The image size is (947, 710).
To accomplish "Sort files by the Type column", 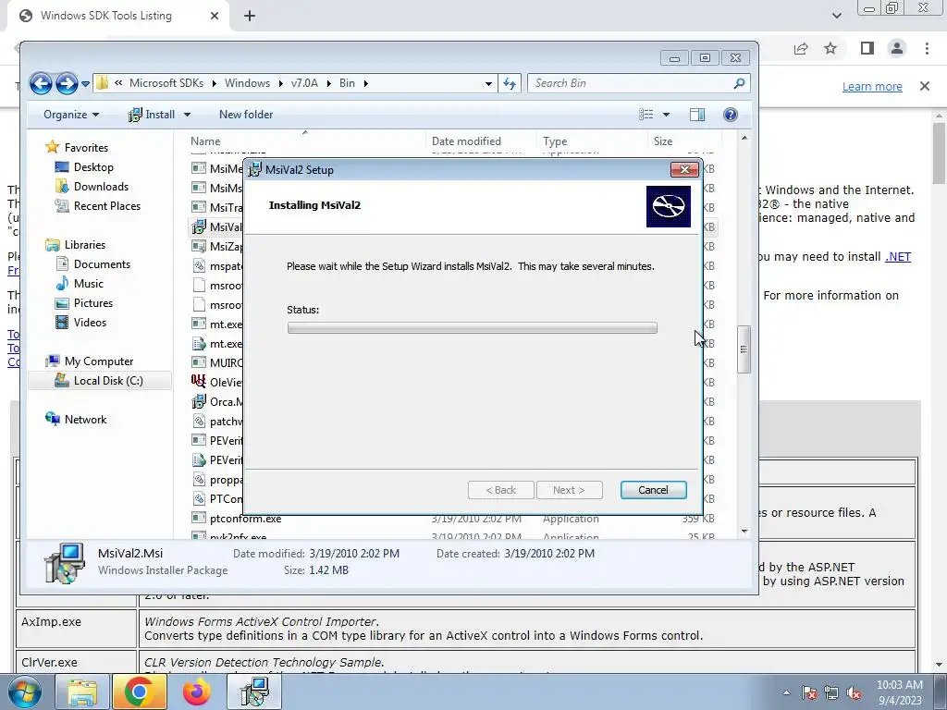I will click(591, 141).
